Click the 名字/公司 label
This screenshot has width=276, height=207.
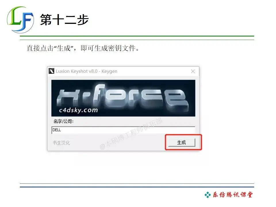point(63,121)
